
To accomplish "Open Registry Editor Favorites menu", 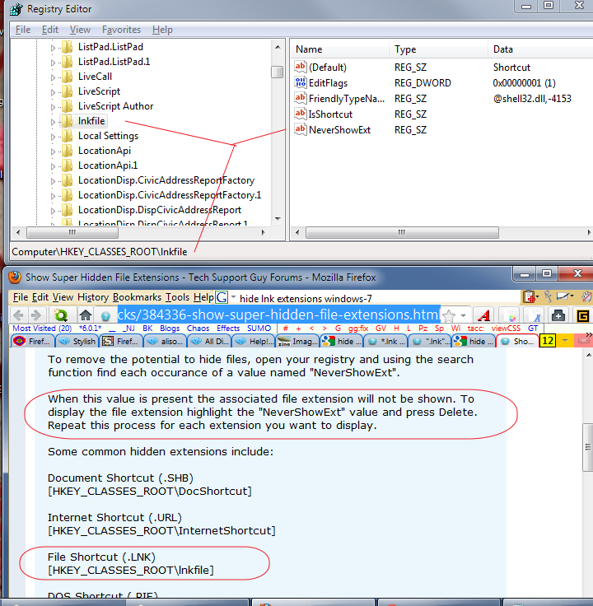I will coord(121,30).
